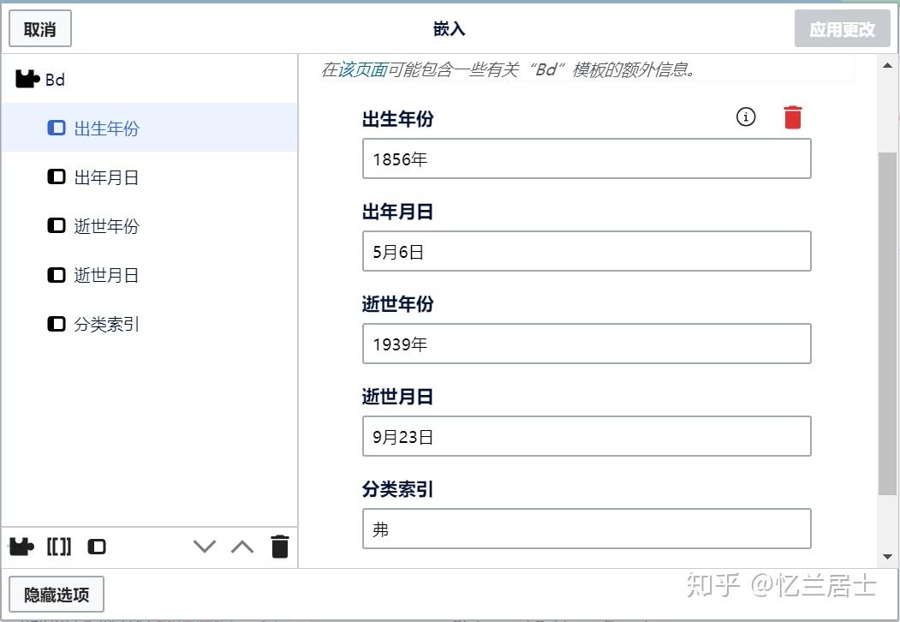The width and height of the screenshot is (900, 622).
Task: Click the black trash icon in the sidebar toolbar
Action: click(x=280, y=547)
